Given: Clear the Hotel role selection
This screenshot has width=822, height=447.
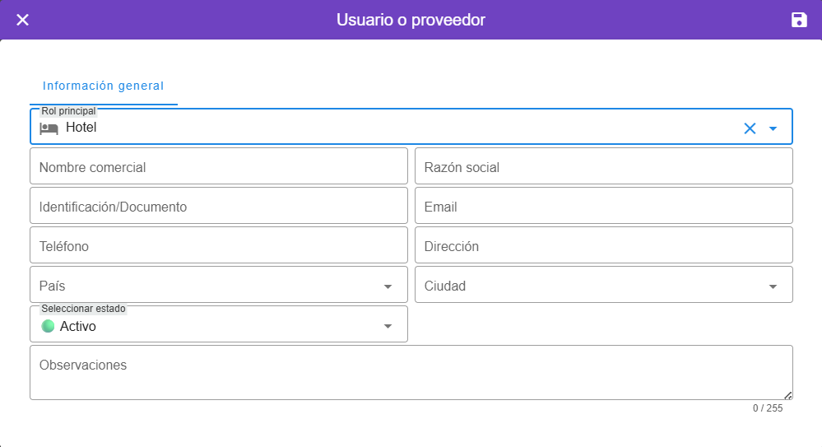Looking at the screenshot, I should (x=750, y=128).
